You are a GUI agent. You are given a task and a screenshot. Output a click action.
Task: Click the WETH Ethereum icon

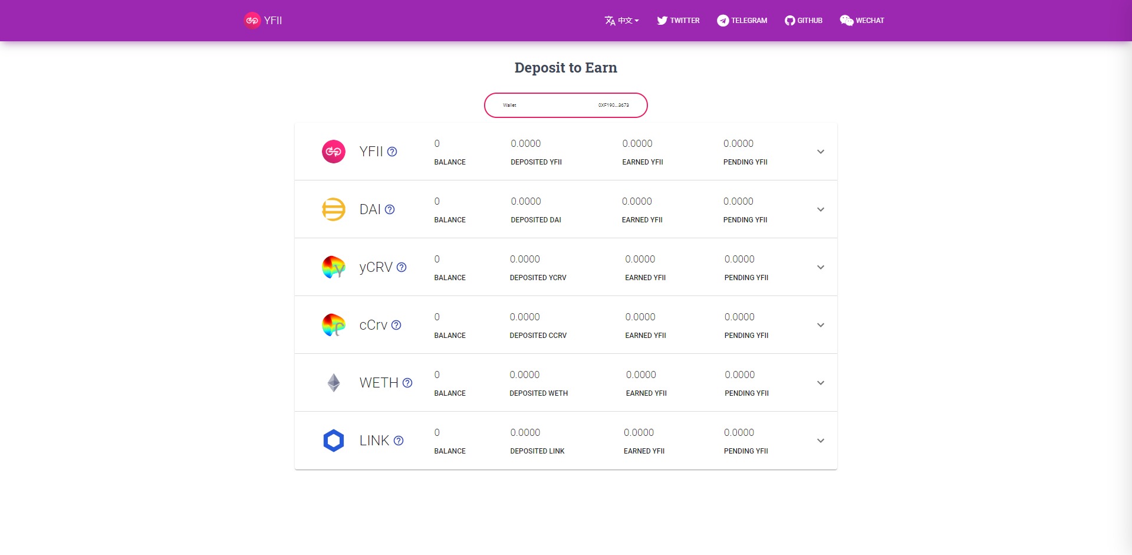click(x=334, y=383)
